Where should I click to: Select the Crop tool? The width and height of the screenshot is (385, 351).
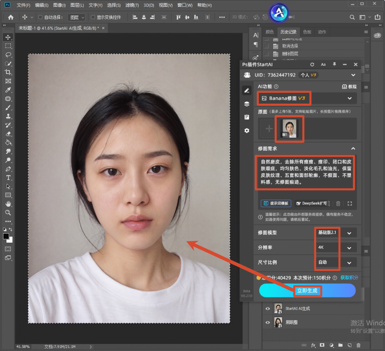8,72
